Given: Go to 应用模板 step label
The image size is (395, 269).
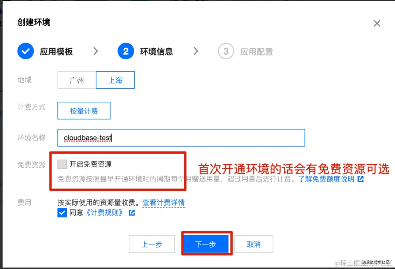Looking at the screenshot, I should tap(56, 52).
